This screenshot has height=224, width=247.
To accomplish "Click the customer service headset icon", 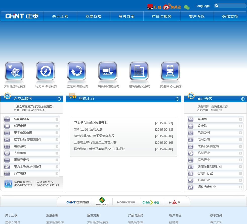I will coord(8,184).
